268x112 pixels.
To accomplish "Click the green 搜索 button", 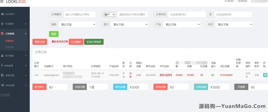I will 54,34.
